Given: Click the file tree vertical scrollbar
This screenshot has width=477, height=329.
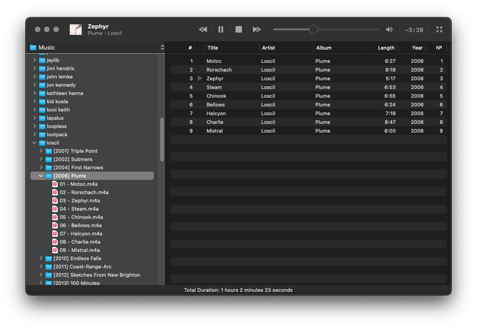Looking at the screenshot, I should click(162, 139).
